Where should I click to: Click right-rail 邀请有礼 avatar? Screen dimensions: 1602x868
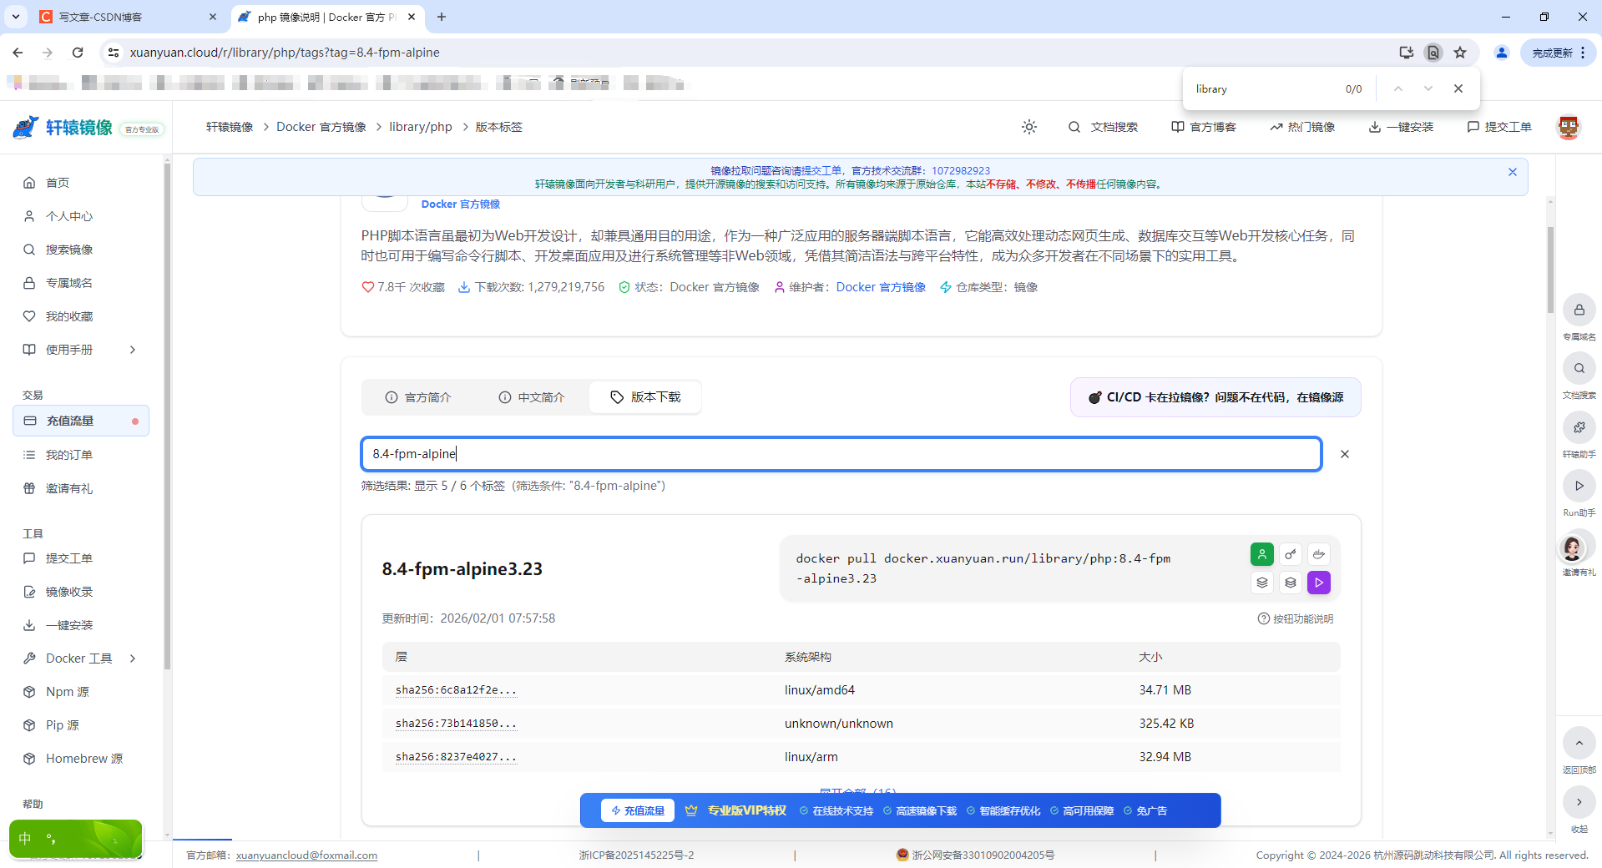(x=1574, y=548)
